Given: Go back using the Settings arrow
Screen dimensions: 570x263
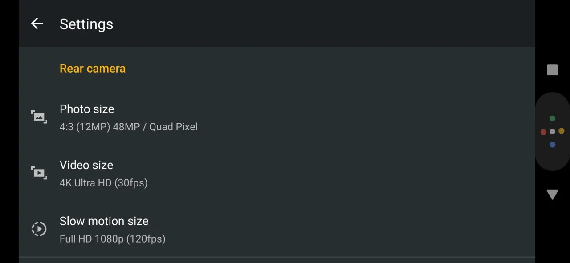Looking at the screenshot, I should pyautogui.click(x=37, y=24).
